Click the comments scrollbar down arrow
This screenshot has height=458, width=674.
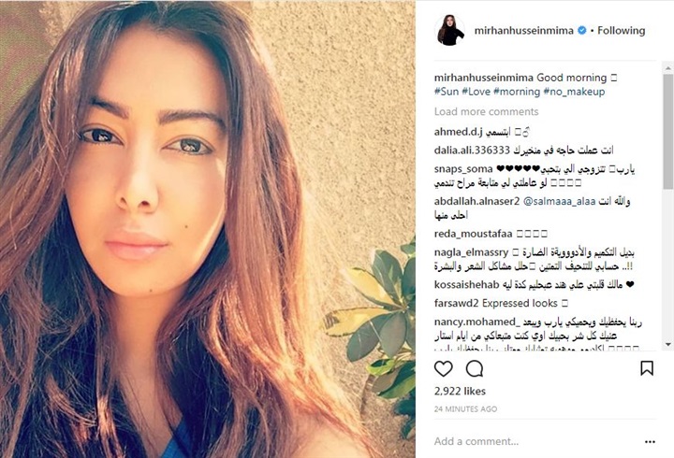pos(668,344)
